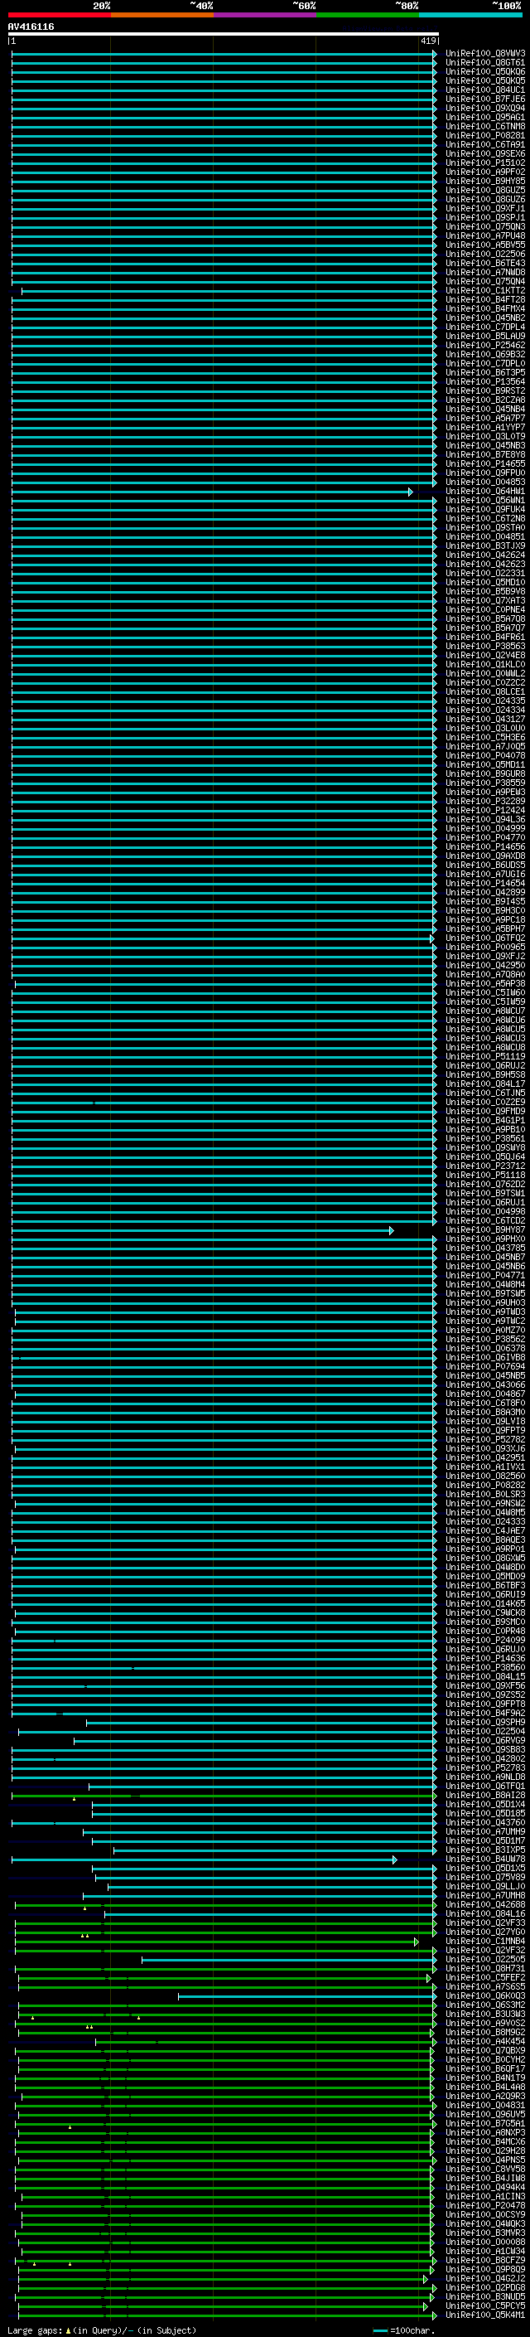Select the UniRef100_Q56WN1 label
The image size is (530, 2337).
click(x=485, y=501)
